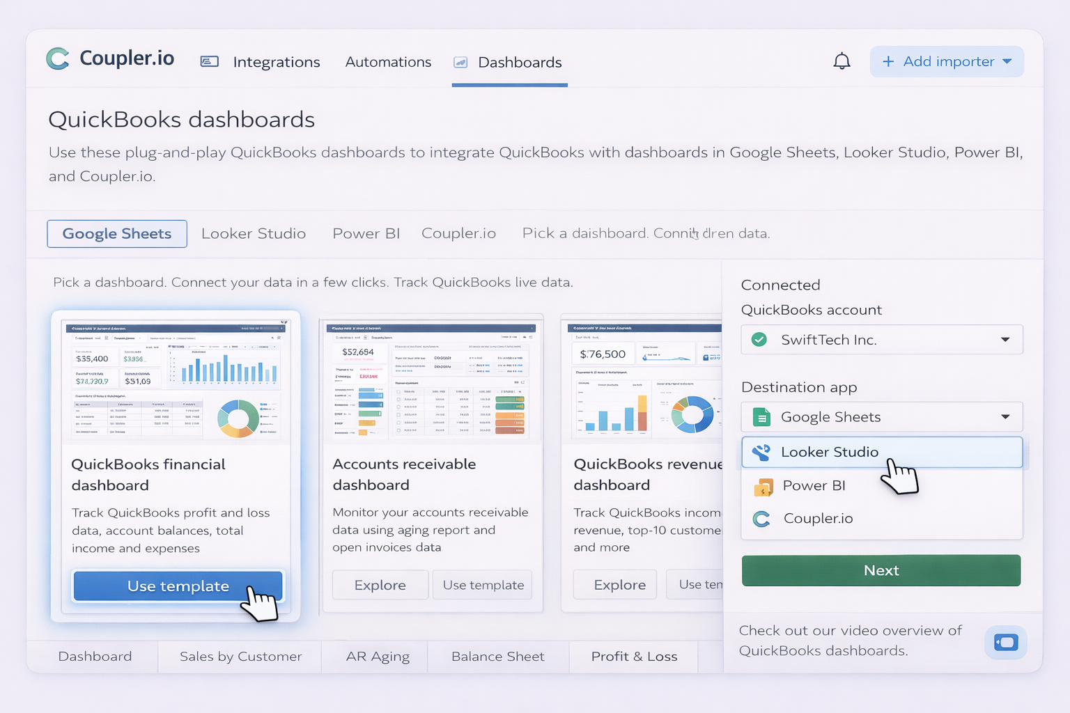Viewport: 1070px width, 713px height.
Task: Click the Add importer button label
Action: coord(949,61)
